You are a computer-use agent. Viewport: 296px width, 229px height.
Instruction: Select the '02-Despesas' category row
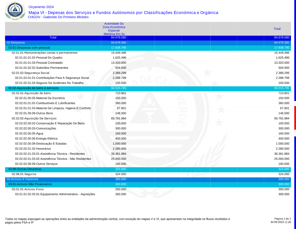(x=16, y=43)
